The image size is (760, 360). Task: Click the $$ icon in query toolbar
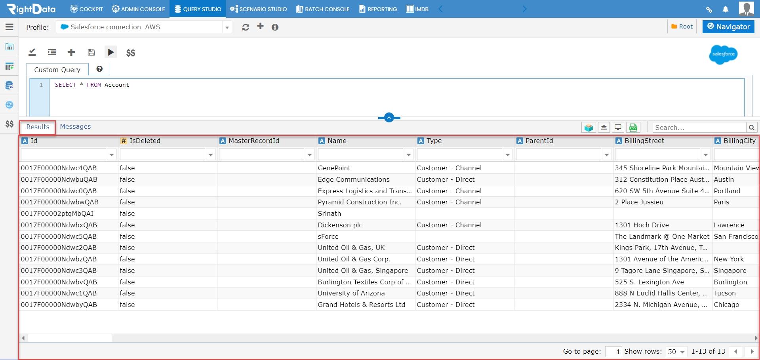click(x=131, y=53)
